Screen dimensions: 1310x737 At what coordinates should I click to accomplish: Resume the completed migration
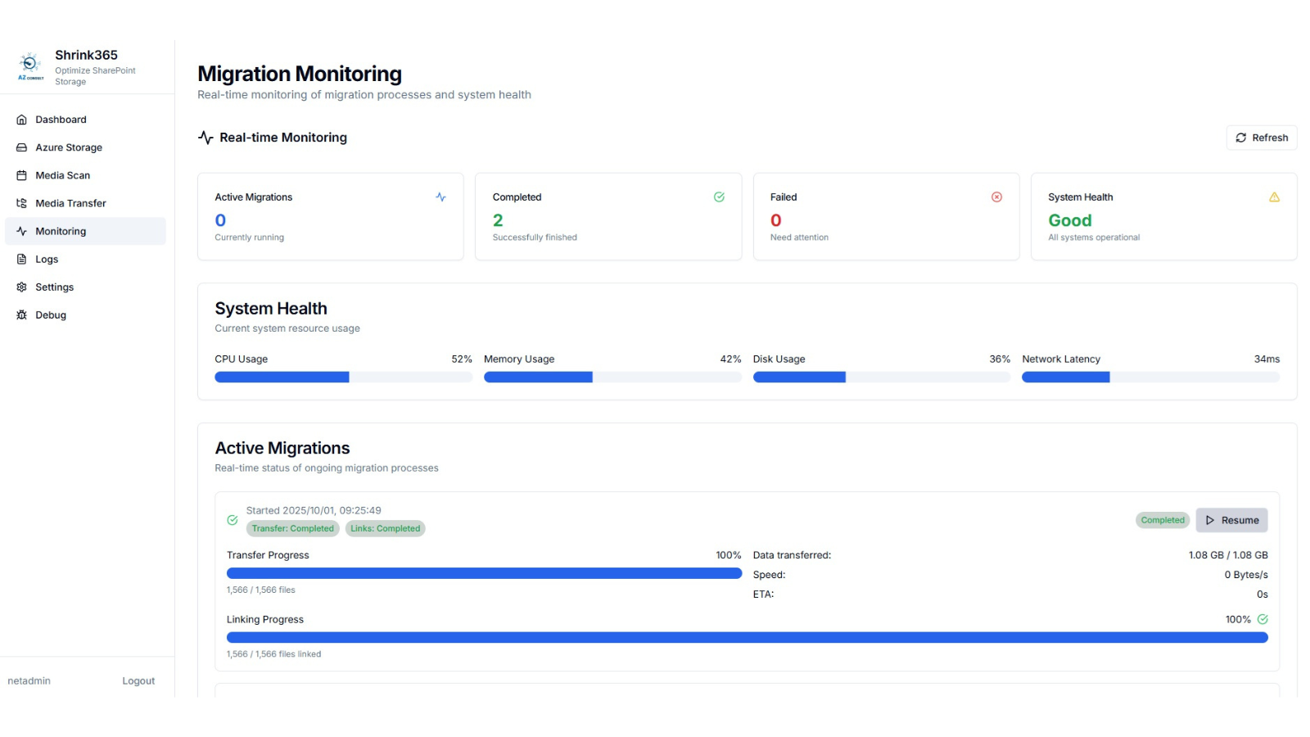pos(1231,520)
